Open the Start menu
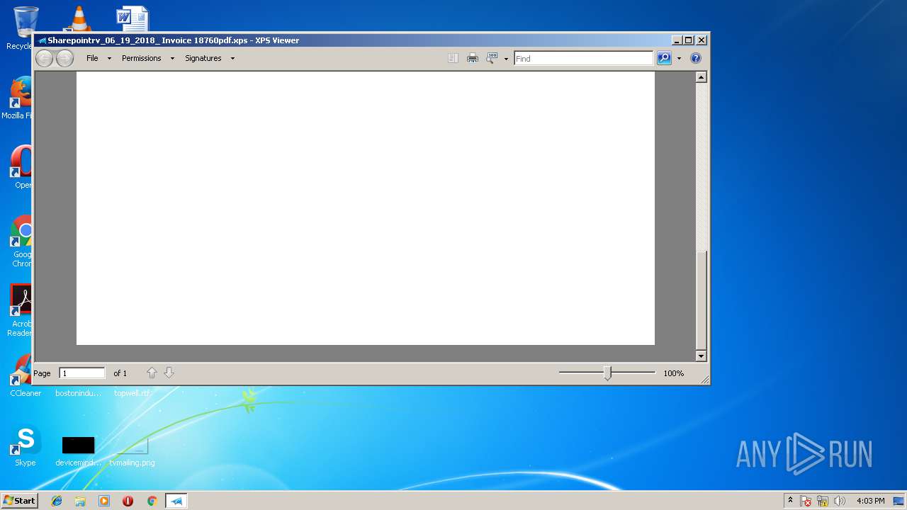This screenshot has width=907, height=510. 19,501
